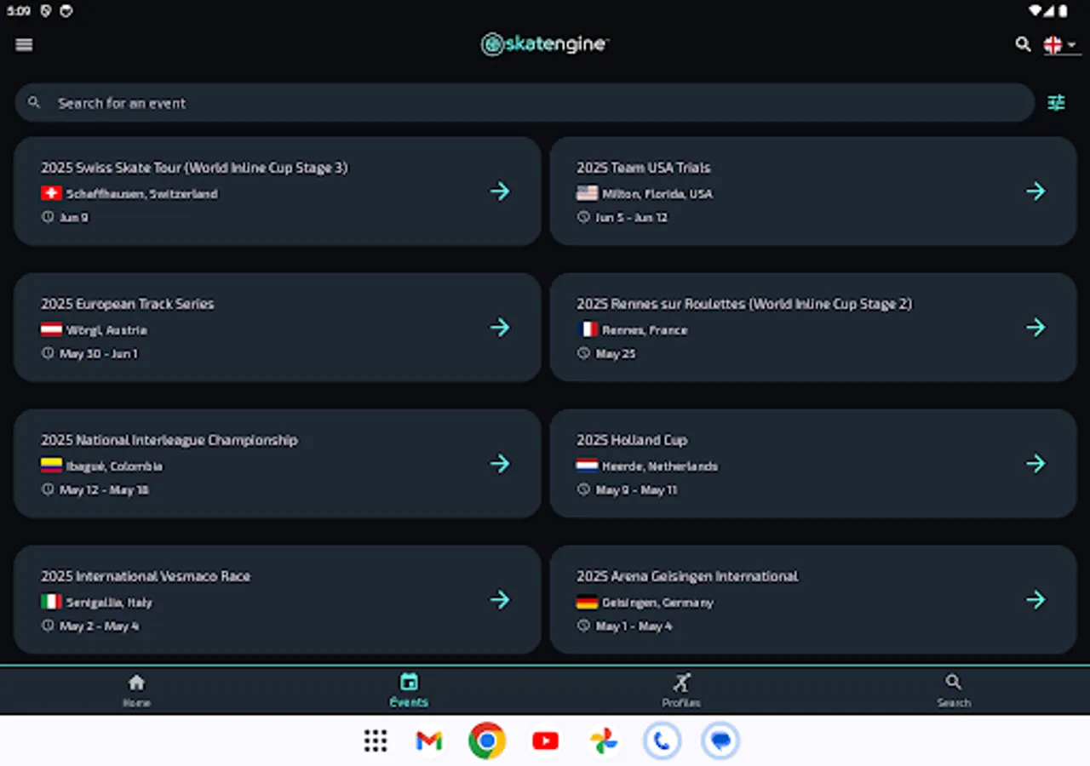
Task: Switch to the Home tab
Action: pyautogui.click(x=136, y=689)
